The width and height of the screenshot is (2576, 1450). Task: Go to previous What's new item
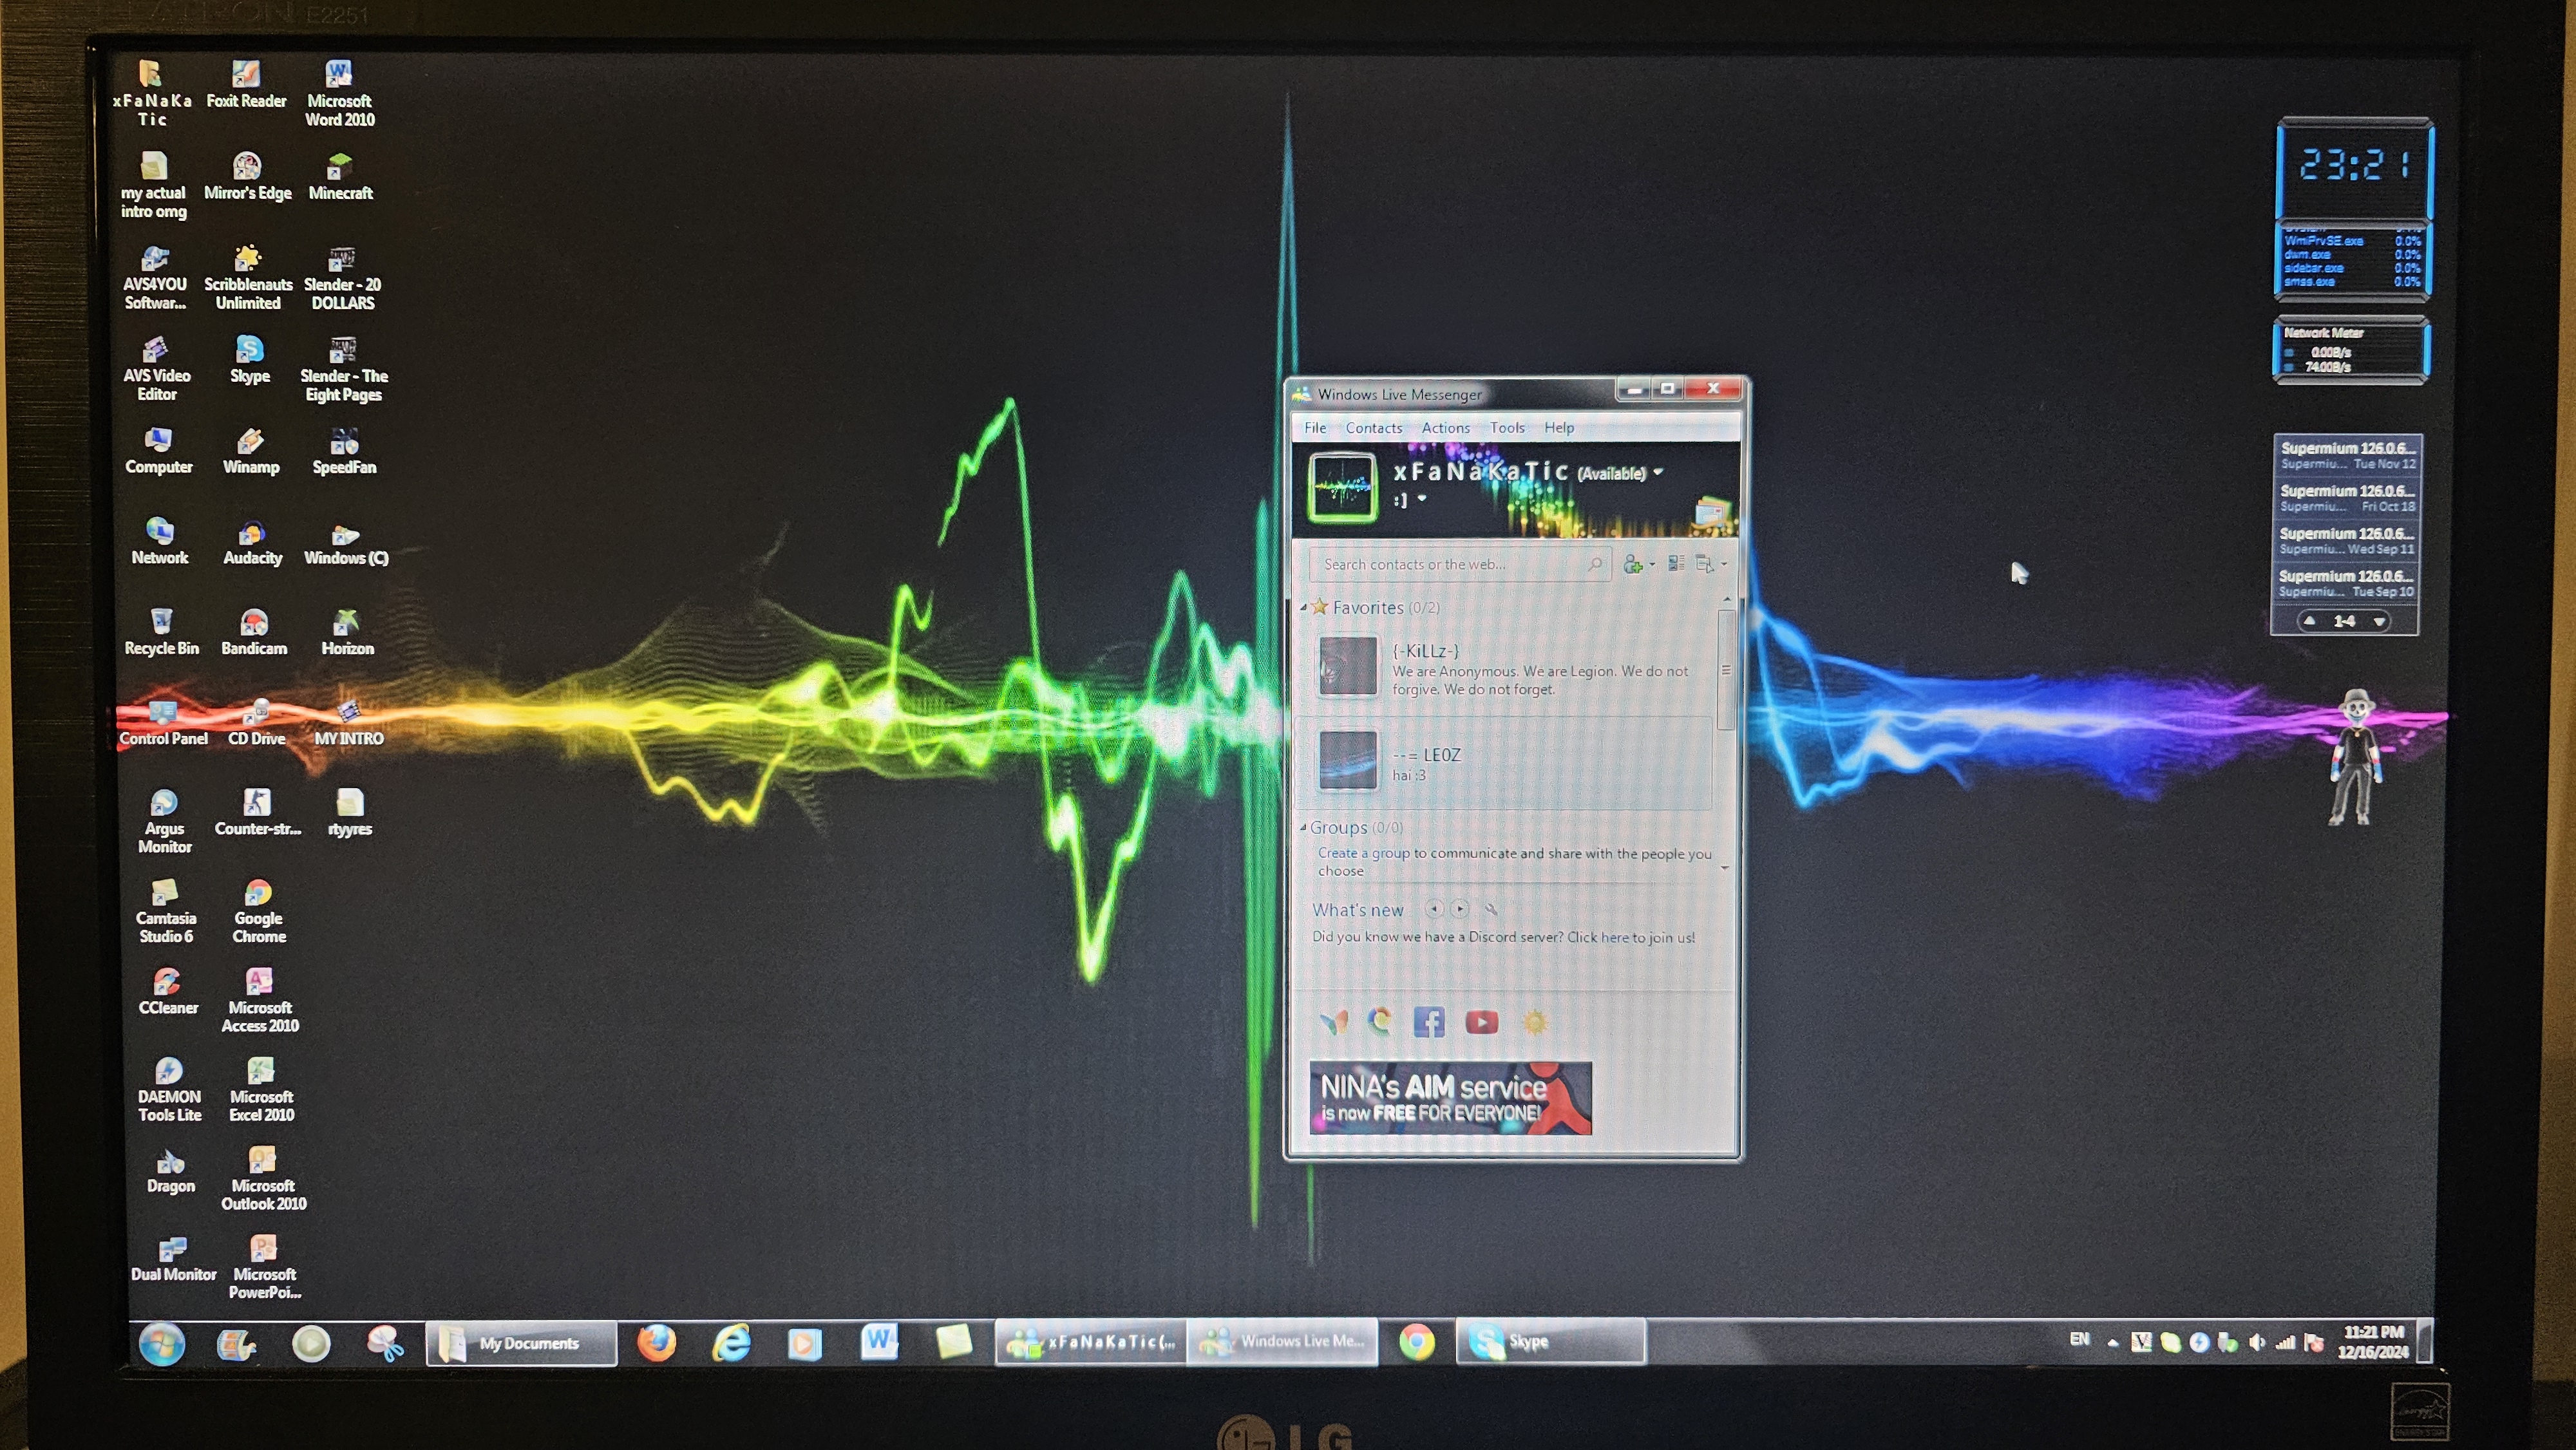tap(1434, 909)
